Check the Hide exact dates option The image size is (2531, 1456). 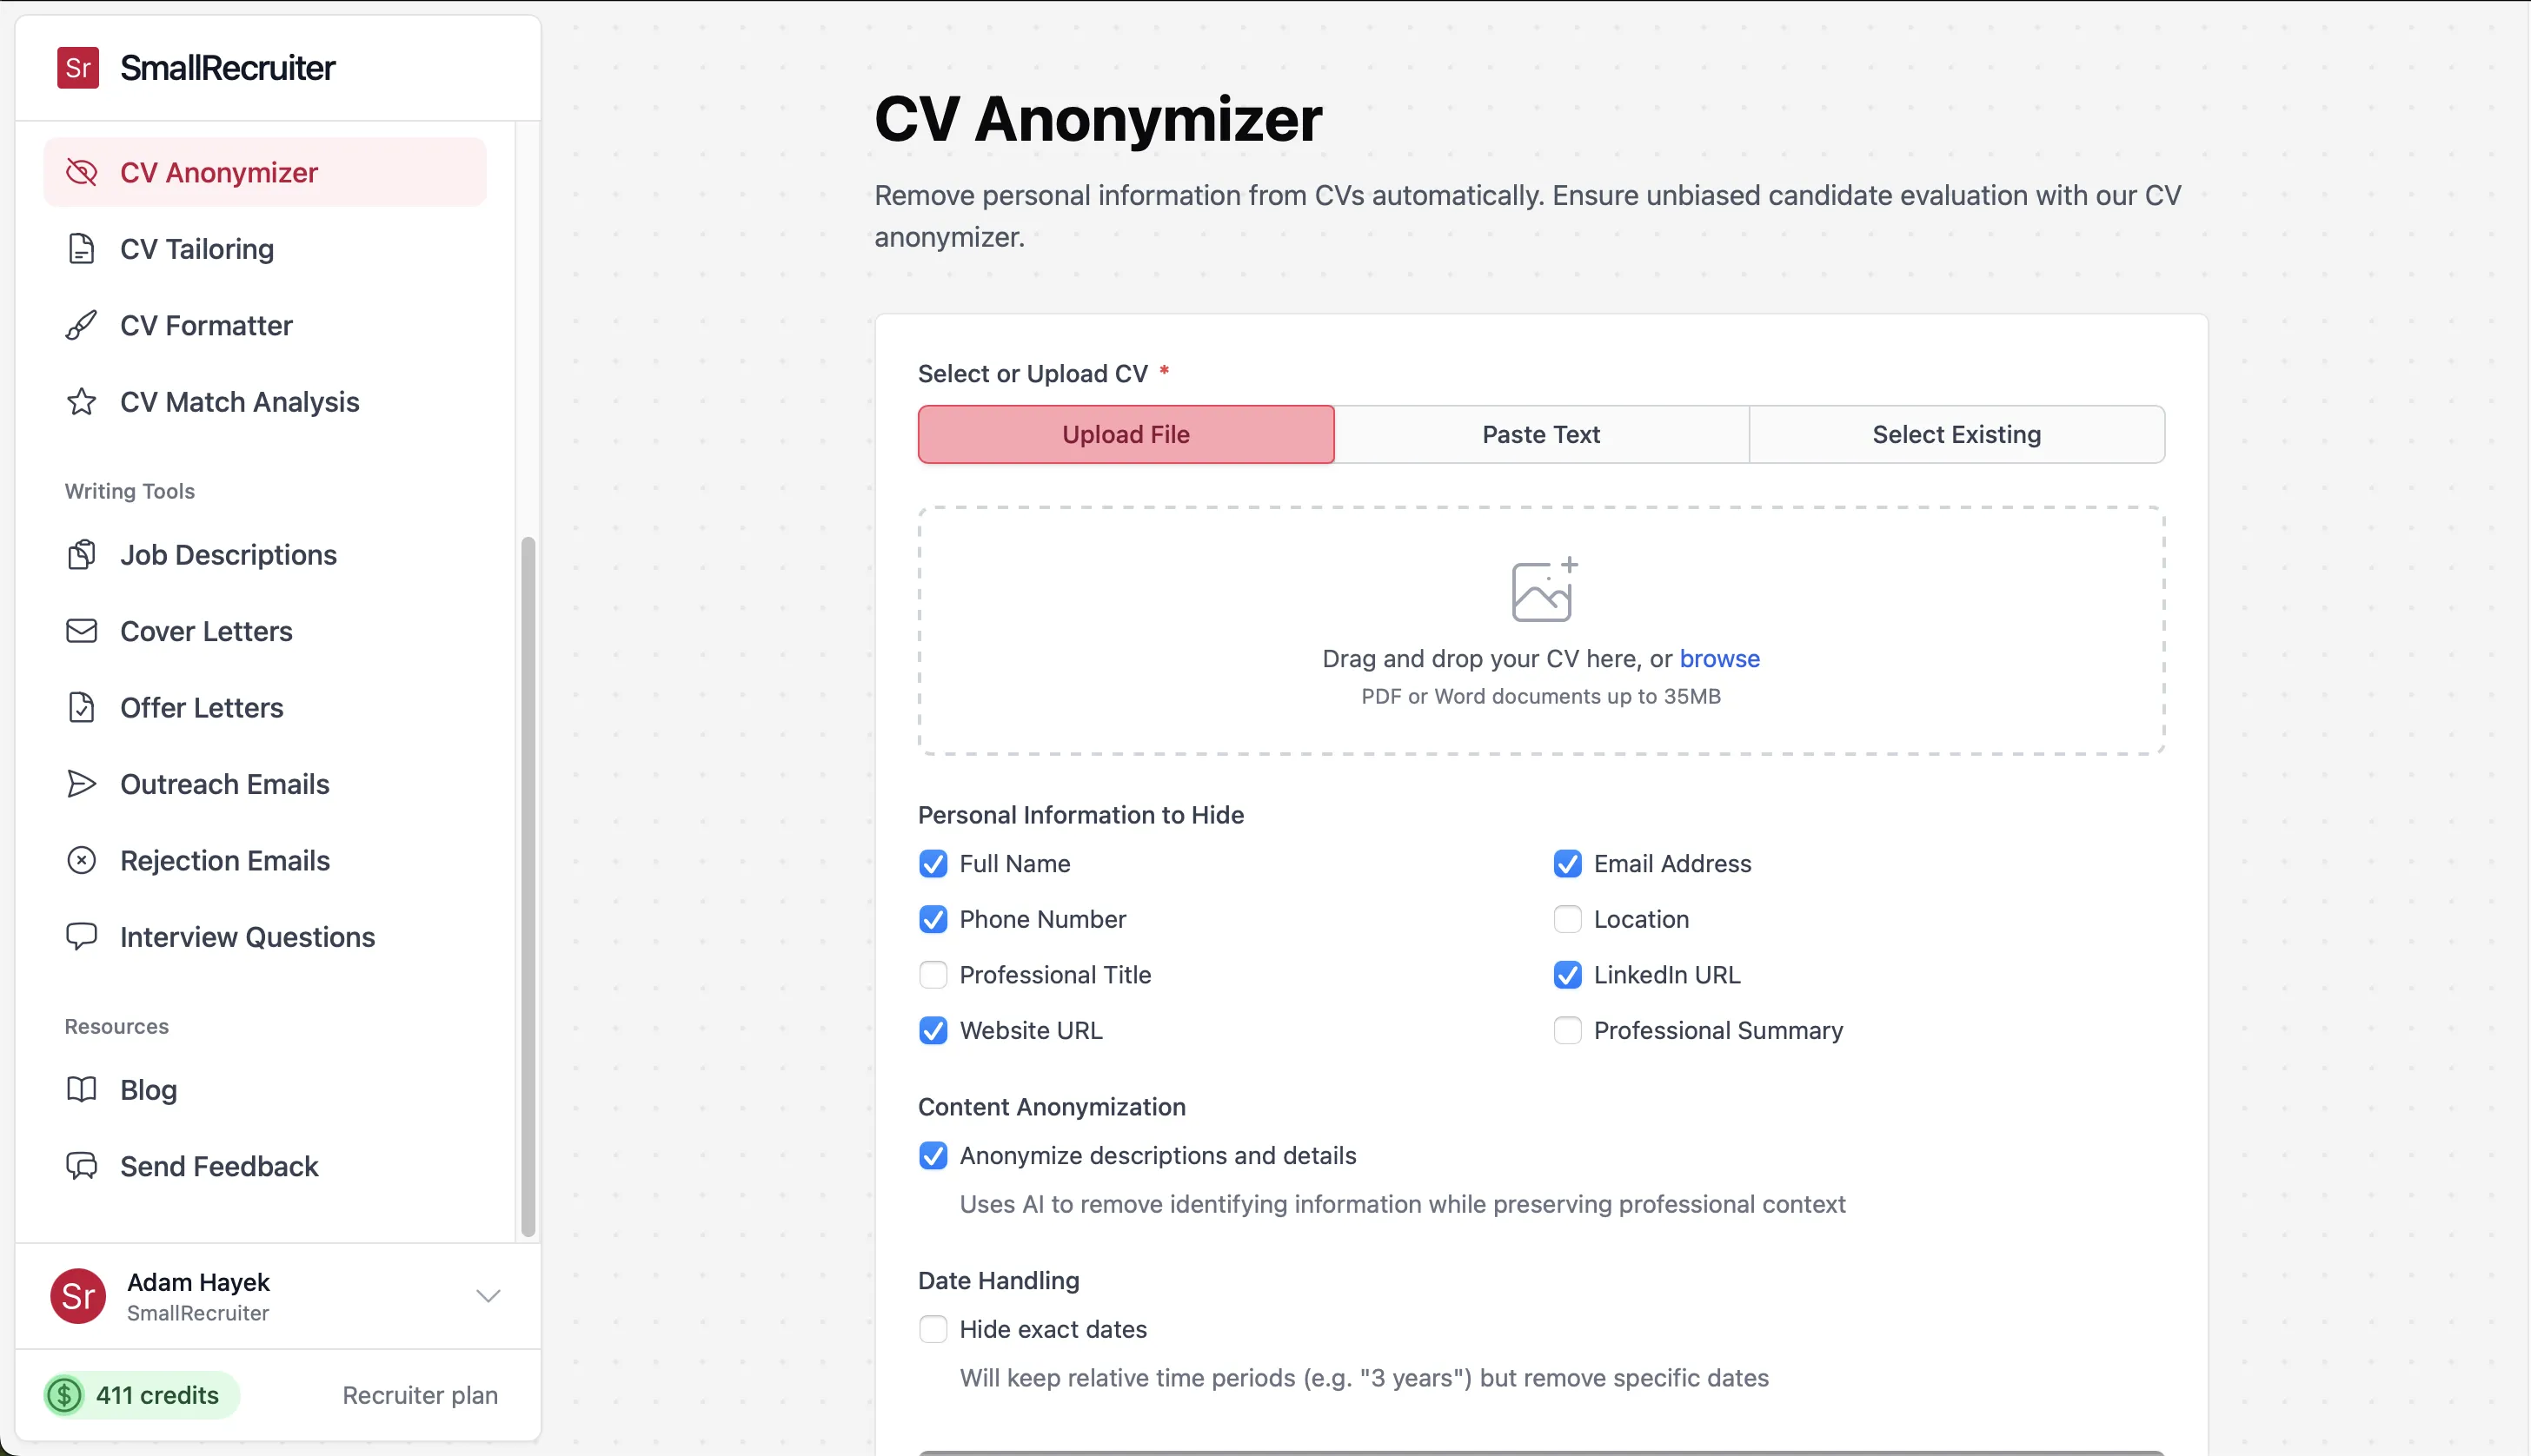click(x=933, y=1330)
